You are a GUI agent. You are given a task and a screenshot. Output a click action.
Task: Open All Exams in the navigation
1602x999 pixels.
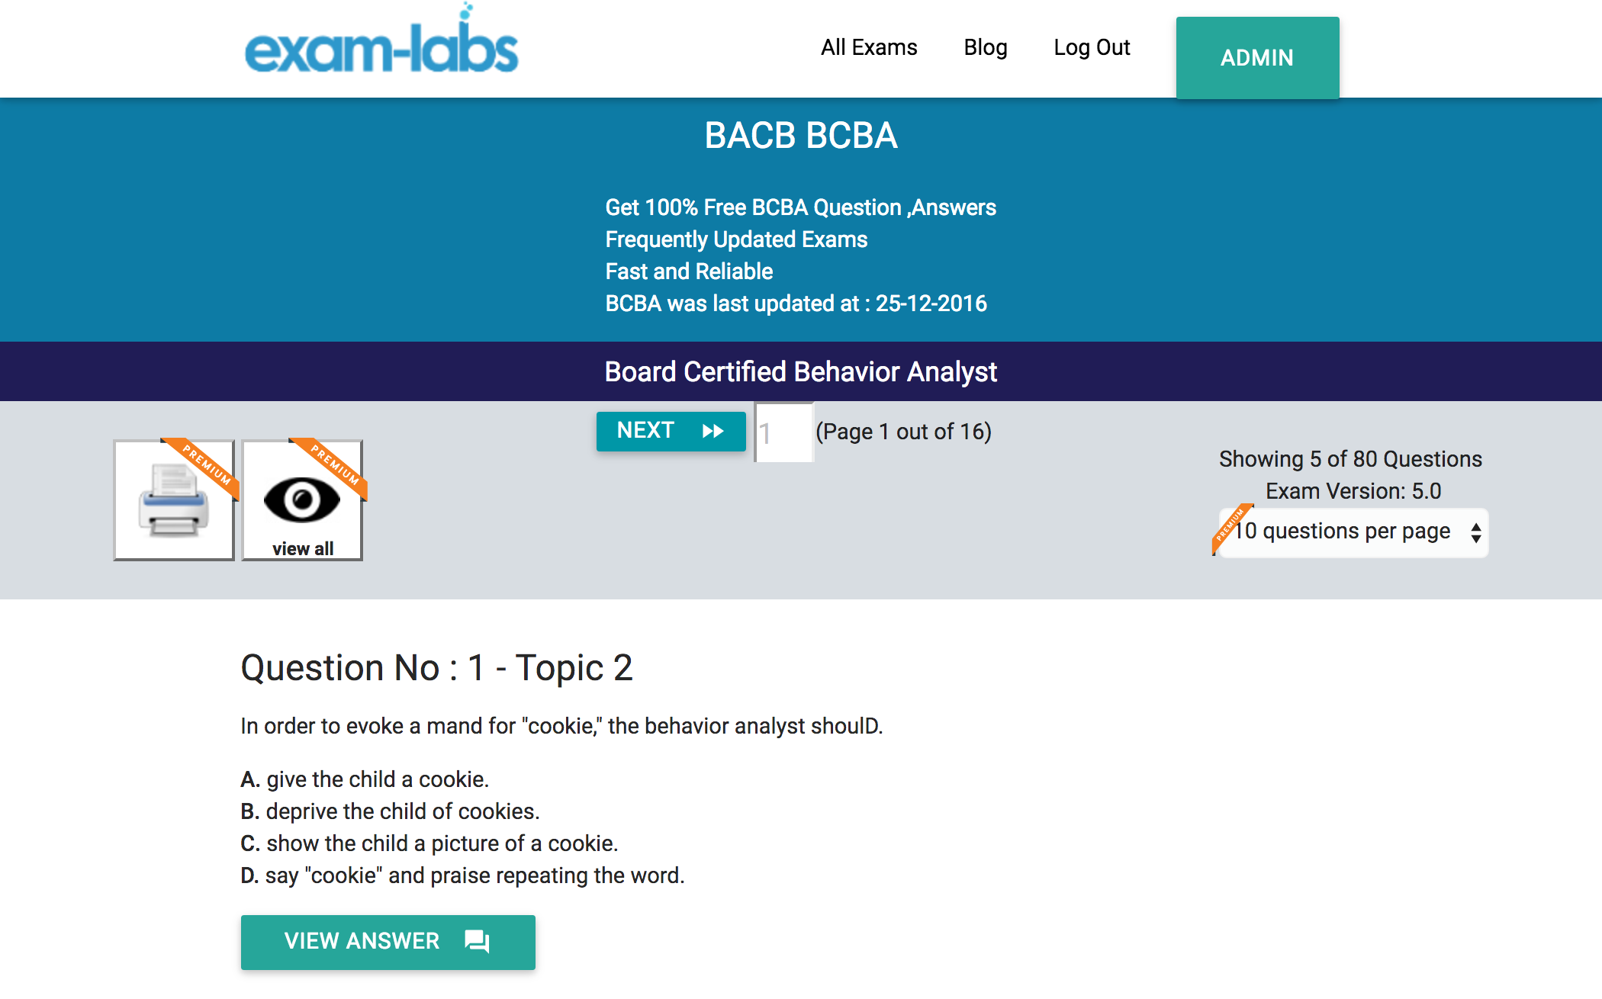coord(869,47)
